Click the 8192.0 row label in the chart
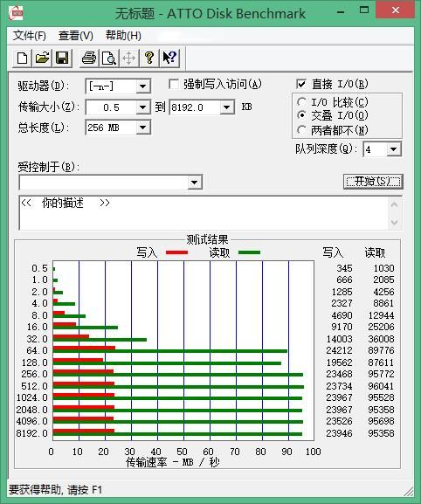421x504 pixels. (31, 433)
